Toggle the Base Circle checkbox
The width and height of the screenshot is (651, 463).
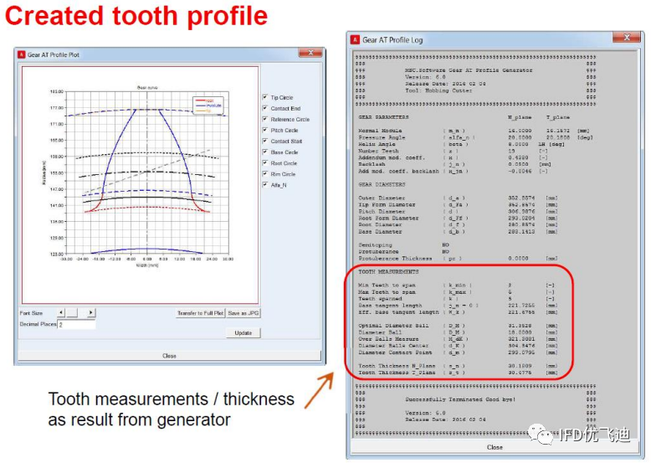pyautogui.click(x=265, y=152)
